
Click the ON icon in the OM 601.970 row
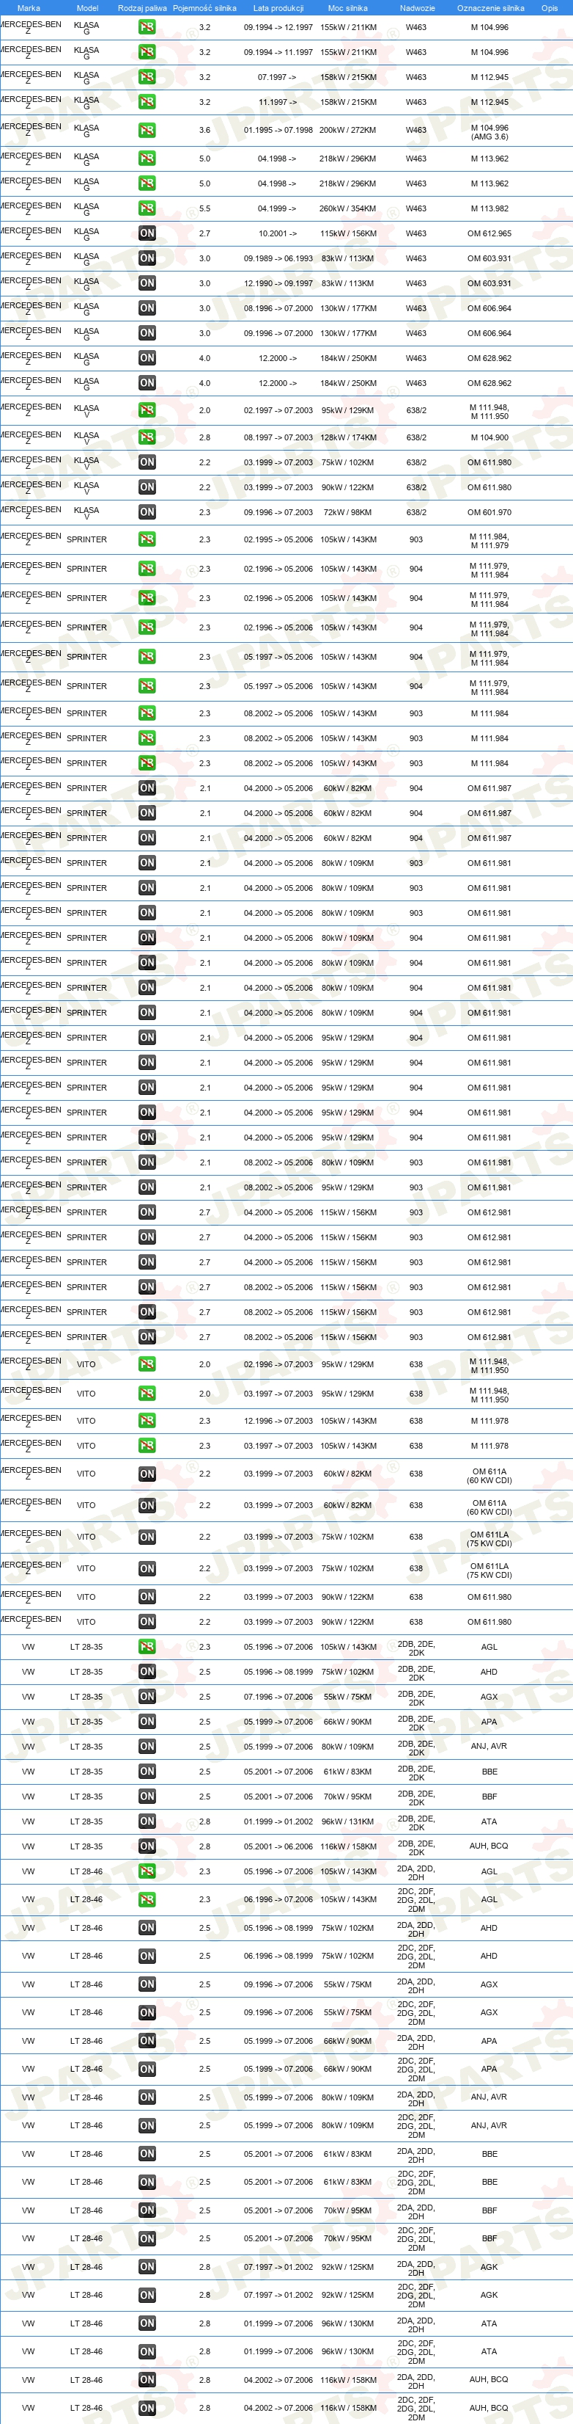click(147, 513)
